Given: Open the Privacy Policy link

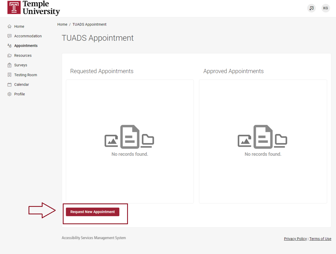Looking at the screenshot, I should pyautogui.click(x=295, y=239).
